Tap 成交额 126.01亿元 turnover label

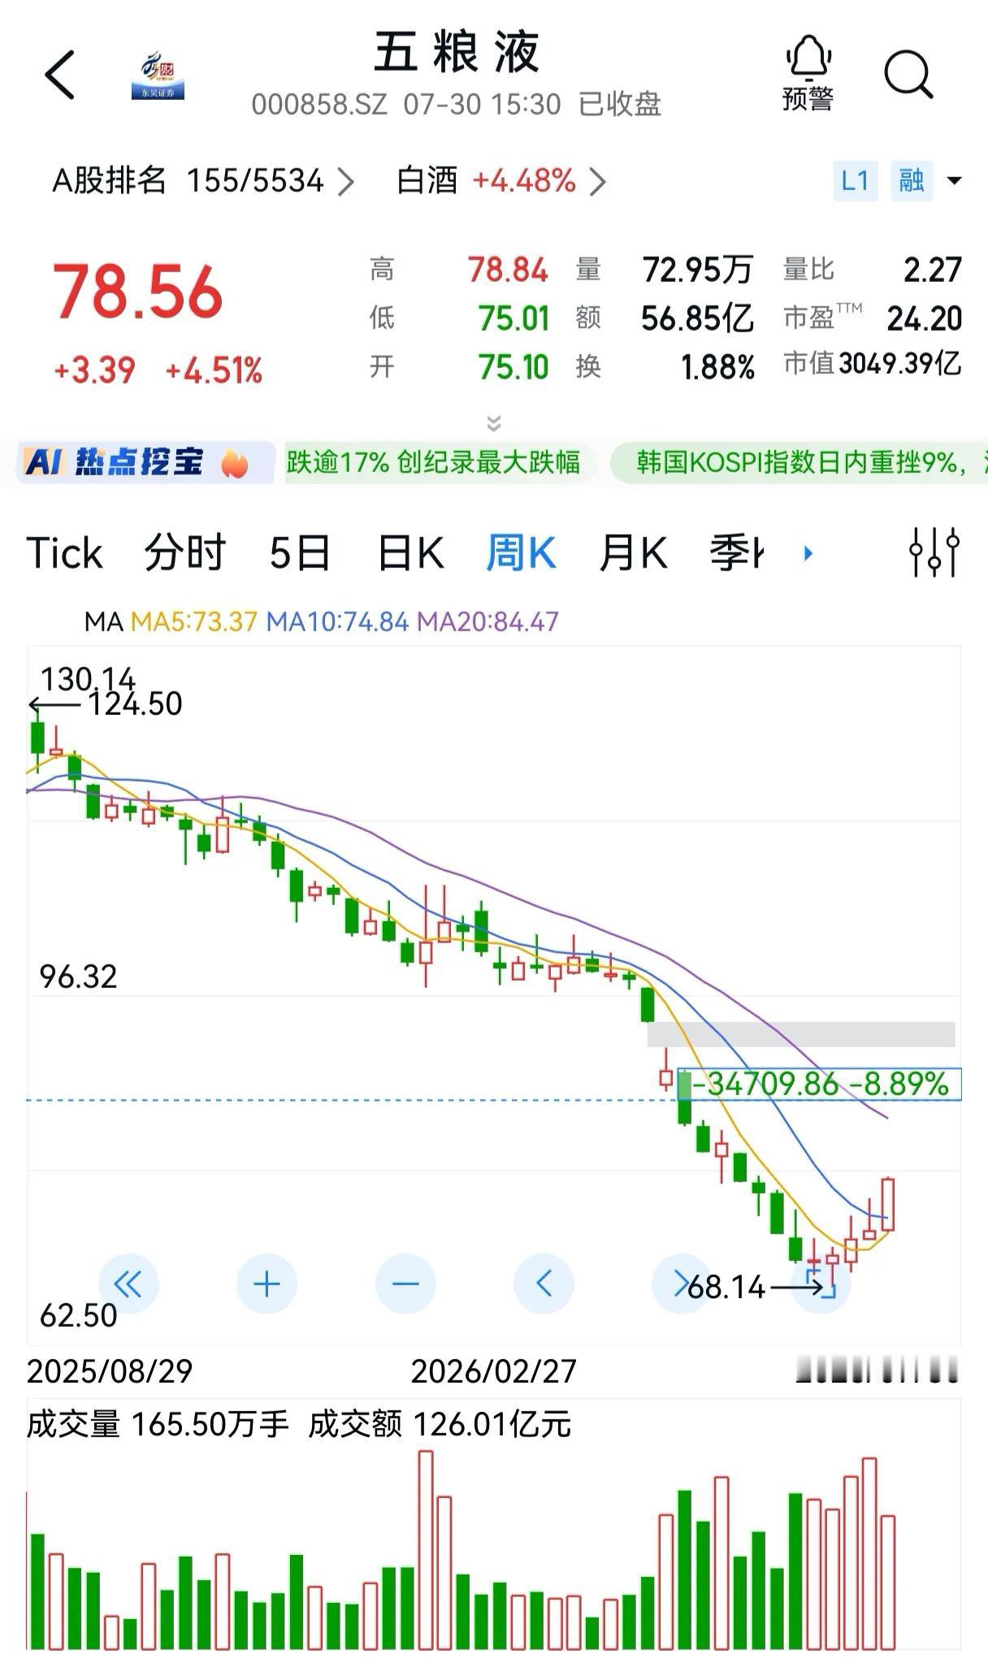click(x=440, y=1423)
